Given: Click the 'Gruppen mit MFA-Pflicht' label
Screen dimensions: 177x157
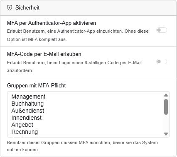Looking at the screenshot, I should [x=36, y=85].
